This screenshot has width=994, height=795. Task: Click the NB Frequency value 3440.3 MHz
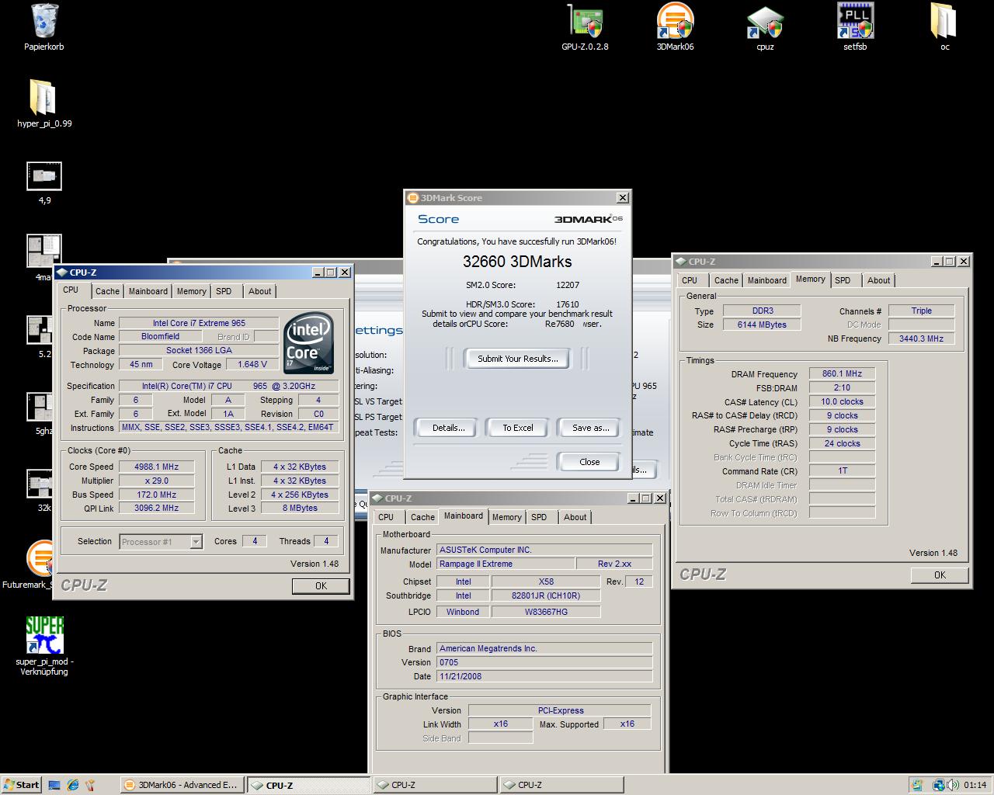pyautogui.click(x=921, y=338)
